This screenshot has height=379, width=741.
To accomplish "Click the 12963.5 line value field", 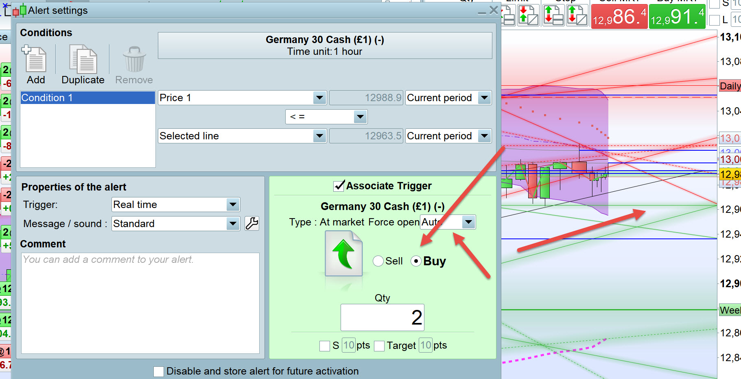I will coord(366,136).
